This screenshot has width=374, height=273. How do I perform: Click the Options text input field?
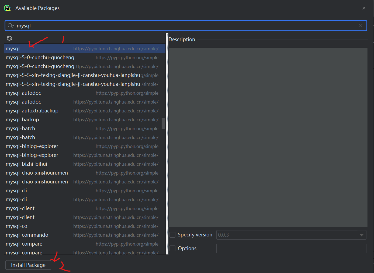click(291, 249)
